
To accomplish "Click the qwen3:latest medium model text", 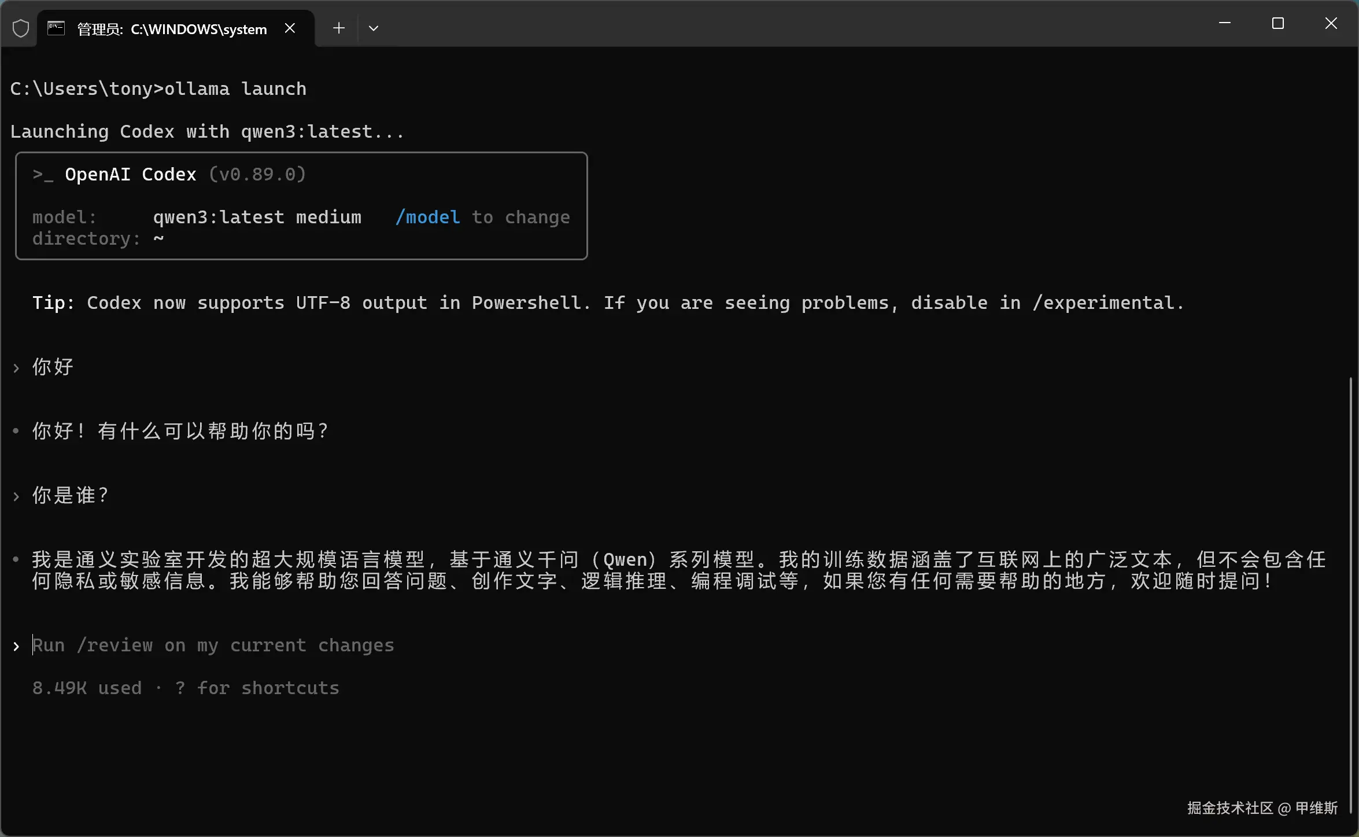I will click(257, 217).
